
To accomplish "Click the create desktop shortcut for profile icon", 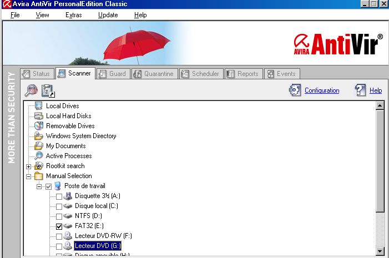I will pos(48,91).
